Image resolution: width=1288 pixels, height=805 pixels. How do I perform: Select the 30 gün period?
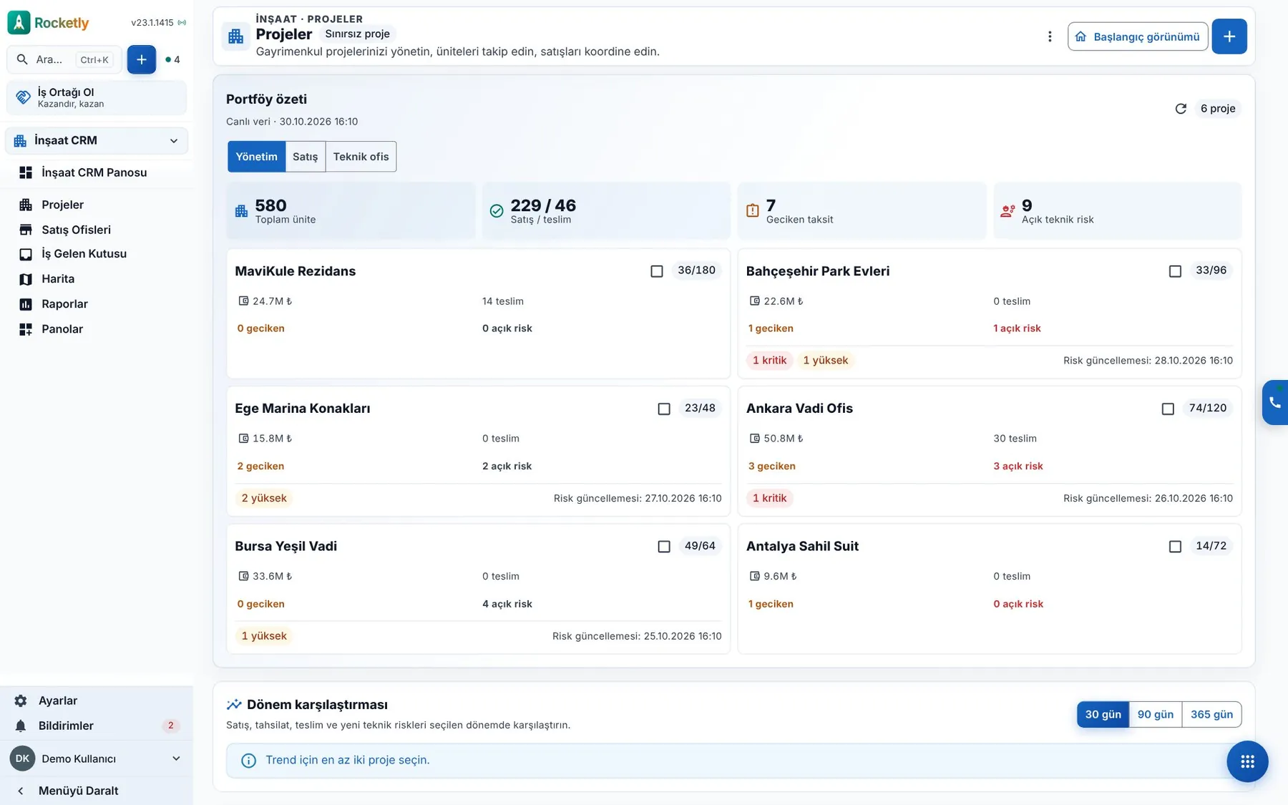(1103, 714)
